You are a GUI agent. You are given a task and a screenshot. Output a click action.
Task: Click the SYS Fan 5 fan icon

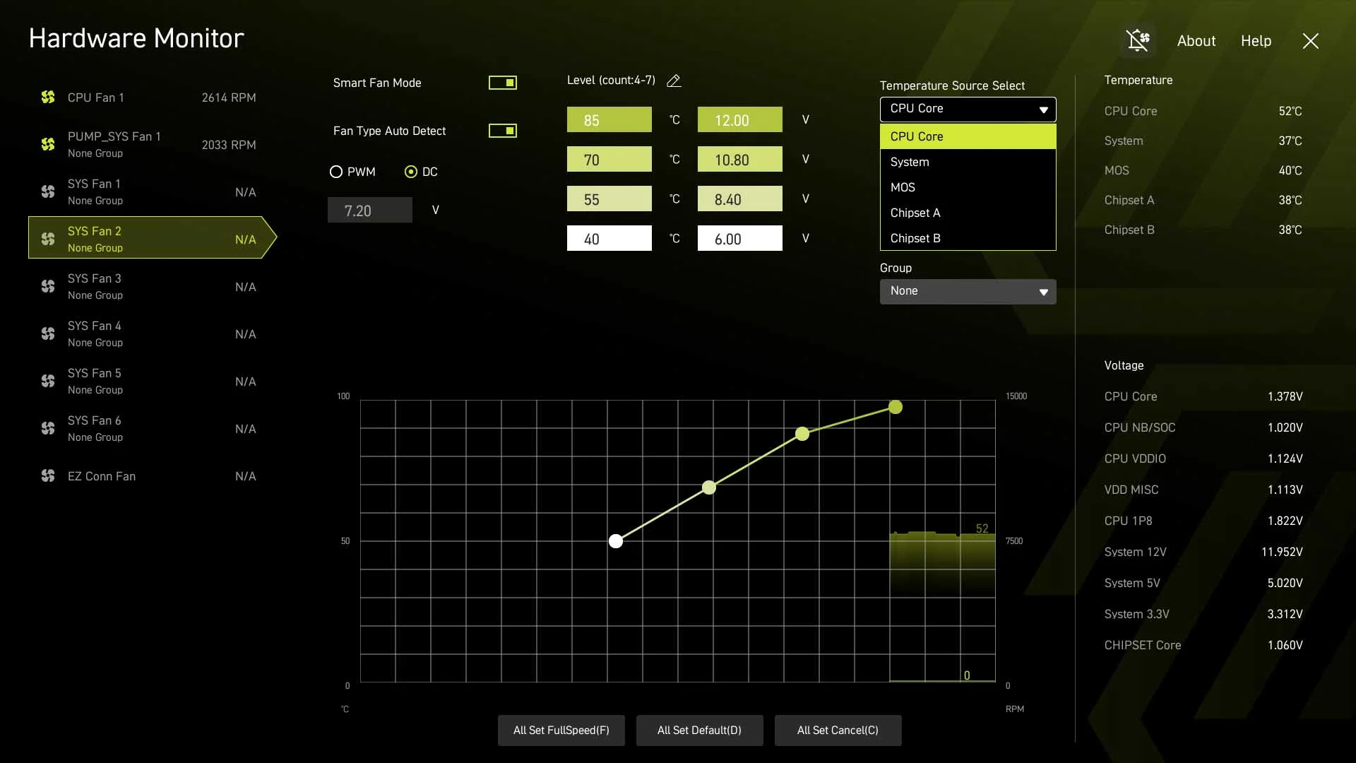48,381
